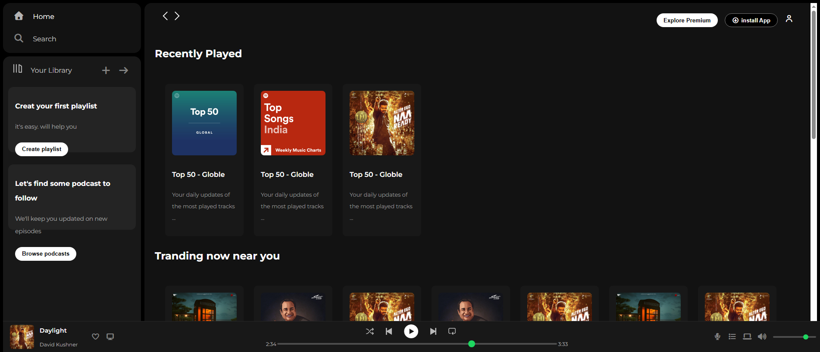Skip to the next track
The width and height of the screenshot is (820, 352).
(x=433, y=331)
